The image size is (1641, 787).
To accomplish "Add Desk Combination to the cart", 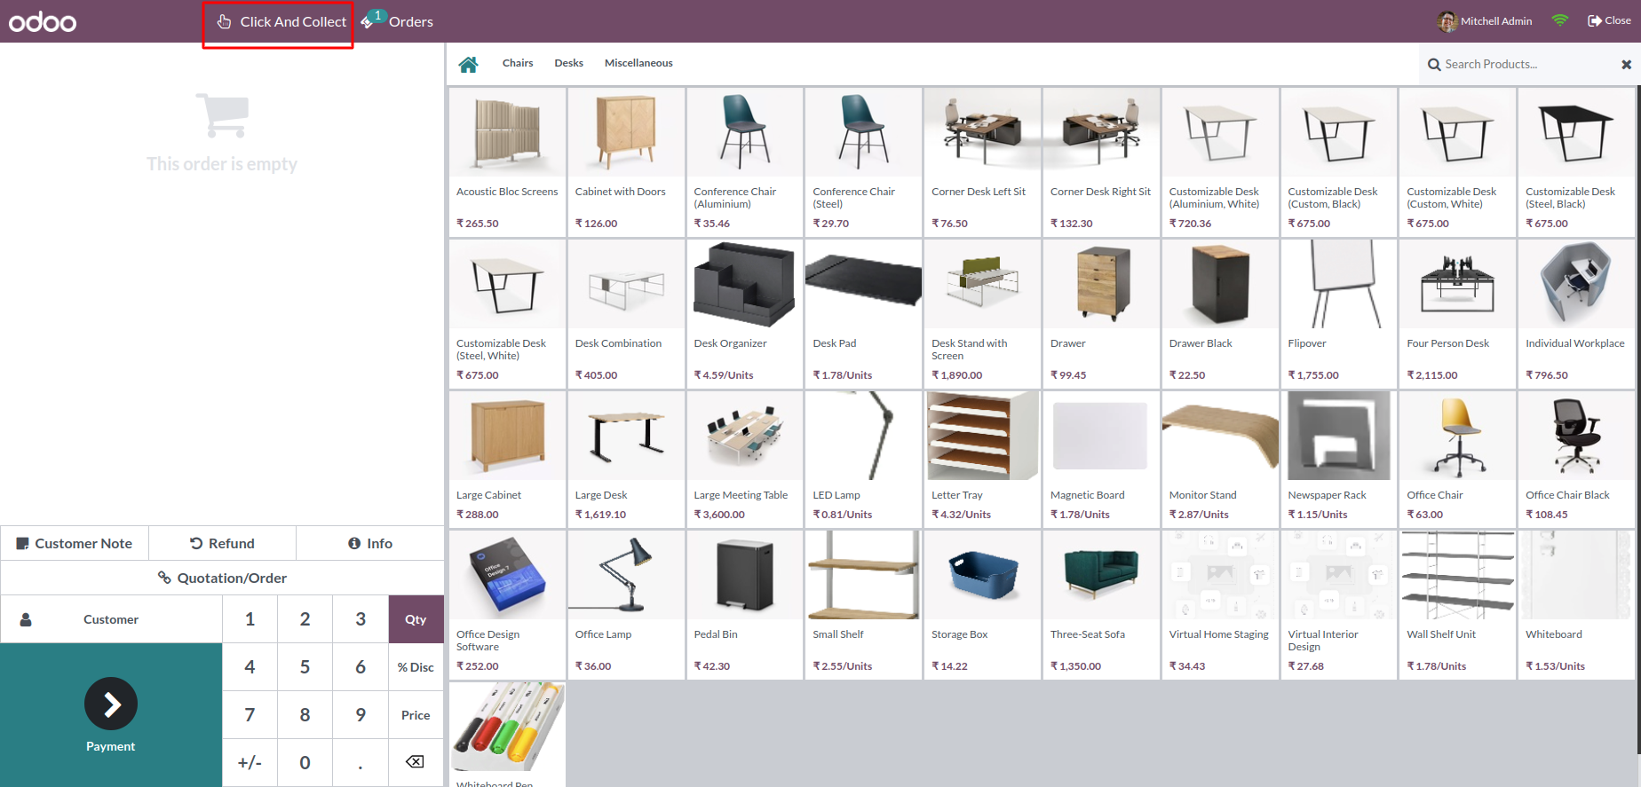I will 626,313.
